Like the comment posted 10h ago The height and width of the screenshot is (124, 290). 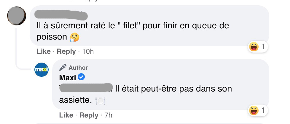[44, 51]
